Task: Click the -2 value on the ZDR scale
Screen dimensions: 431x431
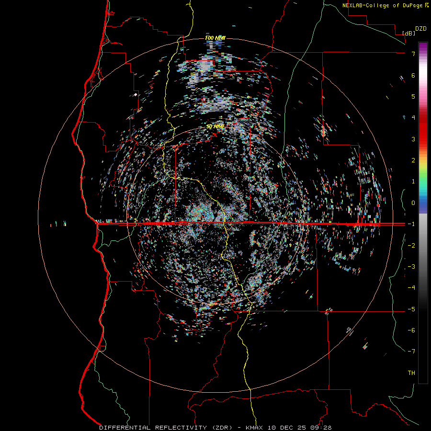Action: [411, 246]
